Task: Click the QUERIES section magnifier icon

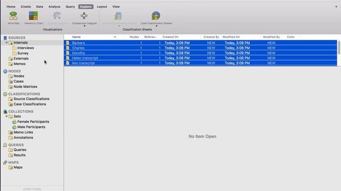Action: [5, 145]
